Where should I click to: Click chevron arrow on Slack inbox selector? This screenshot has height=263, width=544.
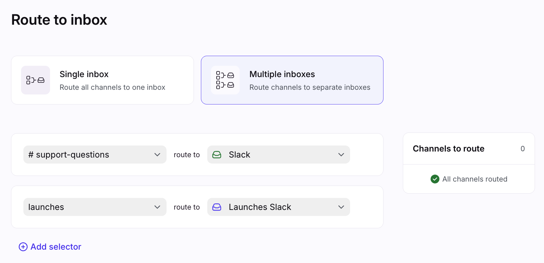pyautogui.click(x=341, y=155)
